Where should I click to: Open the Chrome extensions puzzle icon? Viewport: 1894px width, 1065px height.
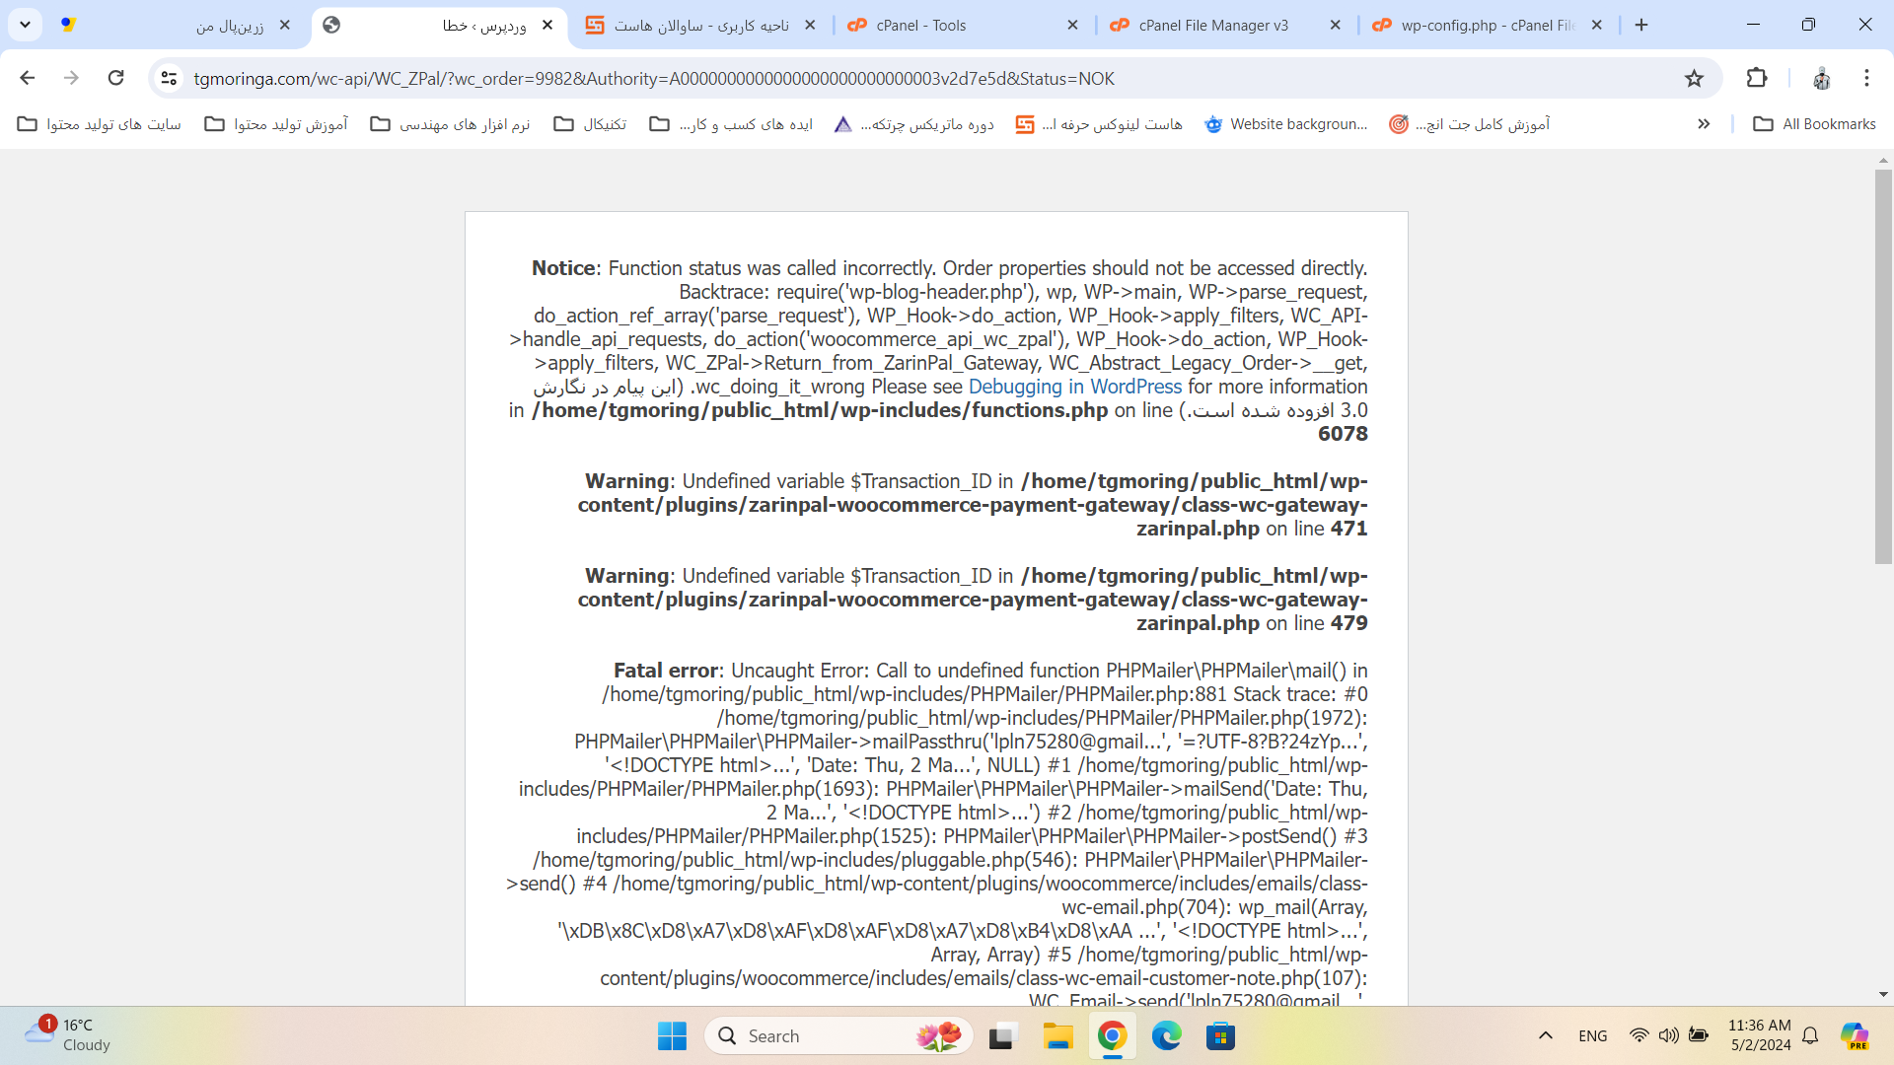point(1756,78)
